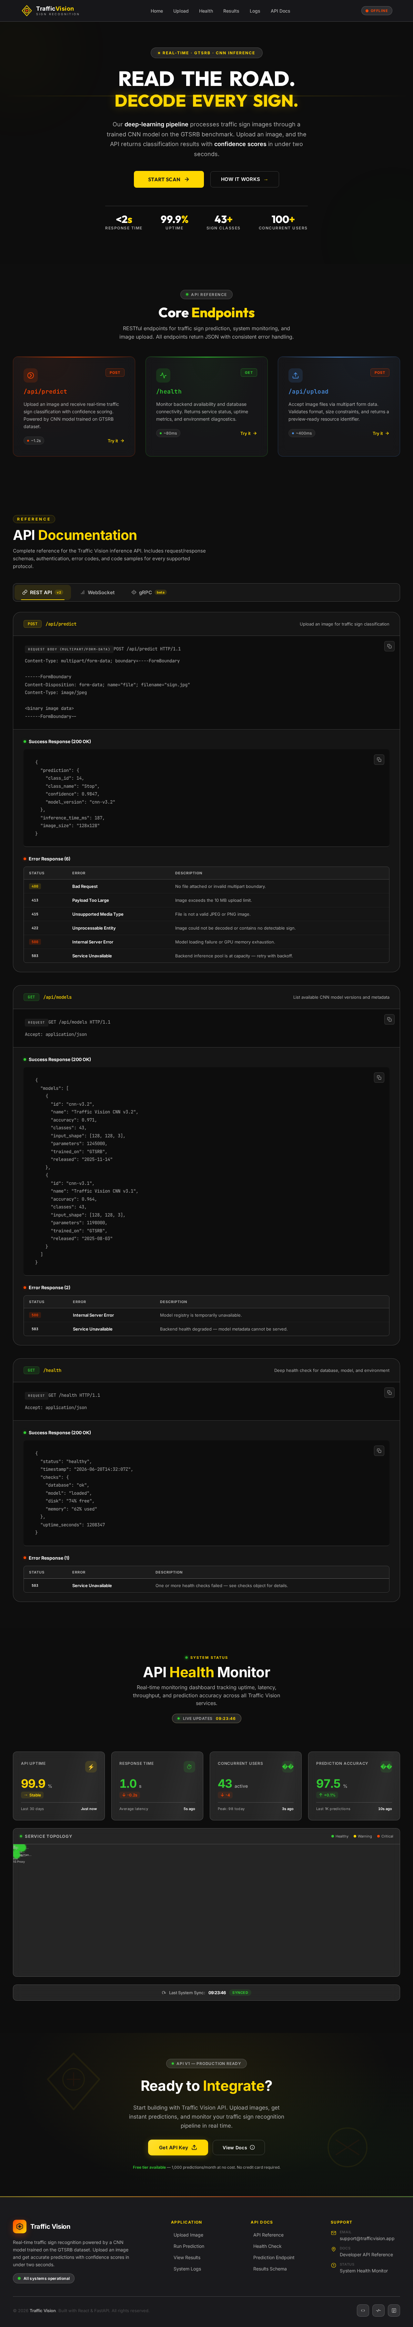
Task: Open the Home nav link
Action: (x=157, y=11)
